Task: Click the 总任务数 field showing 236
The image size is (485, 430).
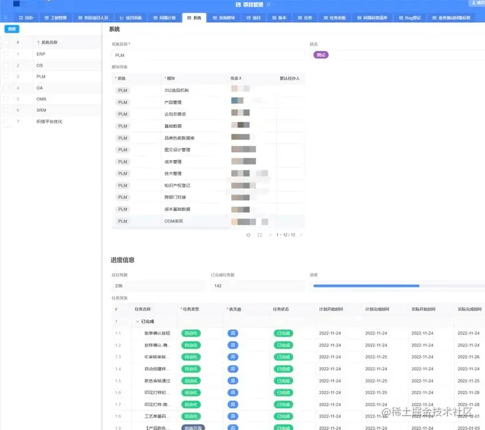Action: coord(158,286)
